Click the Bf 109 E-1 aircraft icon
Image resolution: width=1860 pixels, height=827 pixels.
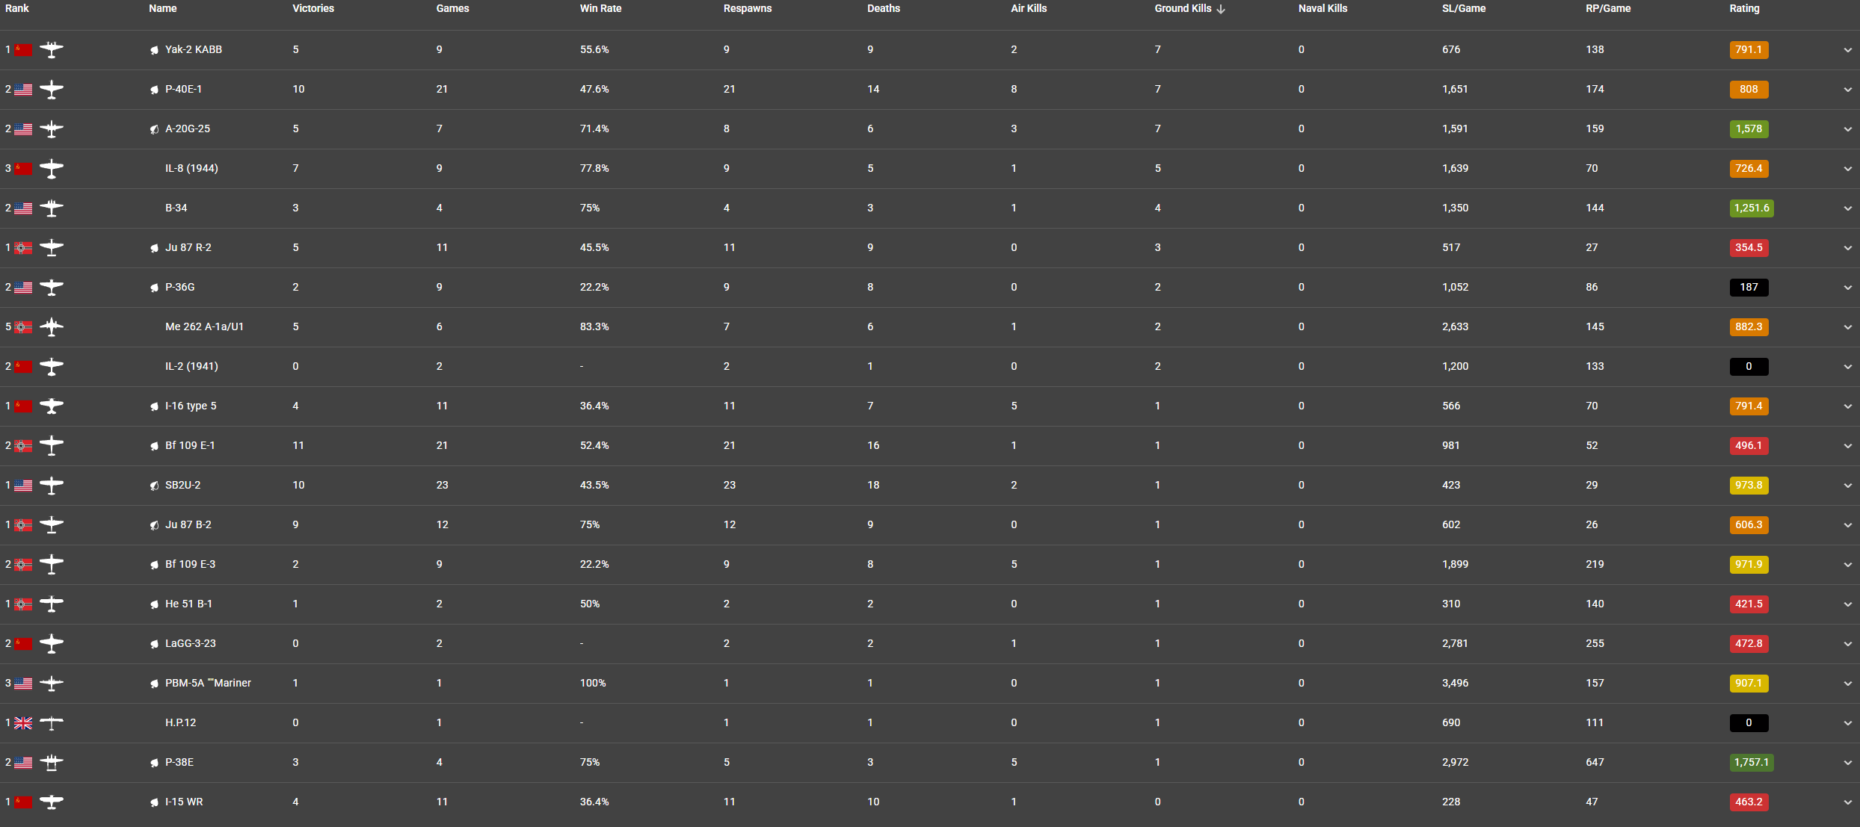tap(52, 446)
